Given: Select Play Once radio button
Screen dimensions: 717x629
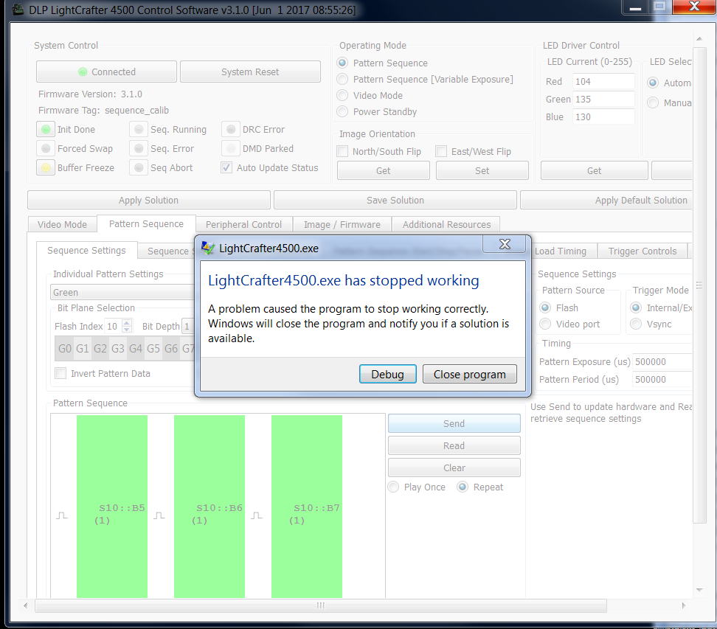Looking at the screenshot, I should [x=393, y=487].
